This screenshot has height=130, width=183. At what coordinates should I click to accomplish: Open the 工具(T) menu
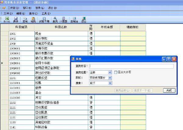[46, 13]
